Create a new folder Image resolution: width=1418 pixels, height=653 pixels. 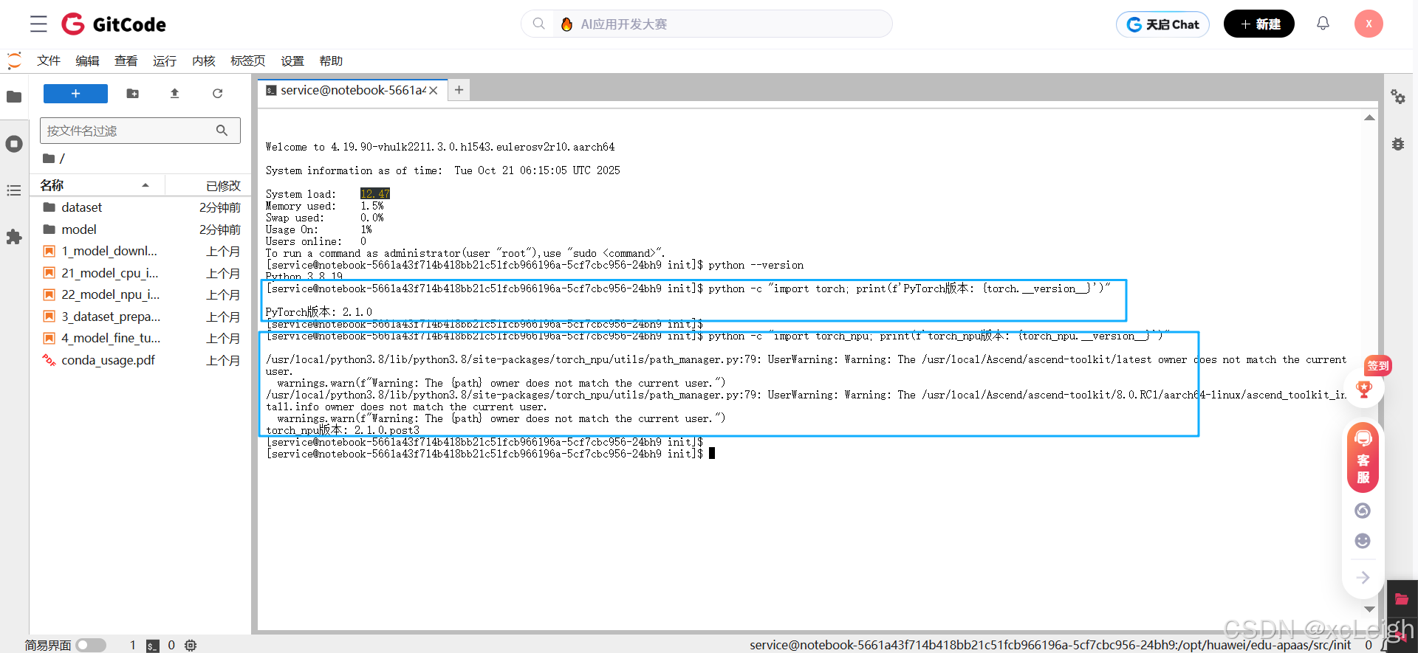[133, 94]
